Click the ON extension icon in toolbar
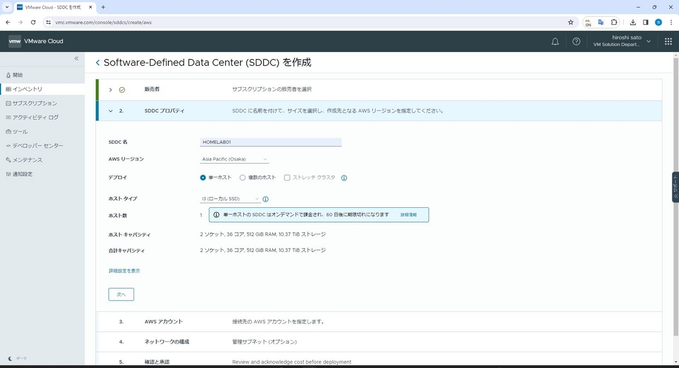Viewport: 679px width, 368px height. click(588, 23)
